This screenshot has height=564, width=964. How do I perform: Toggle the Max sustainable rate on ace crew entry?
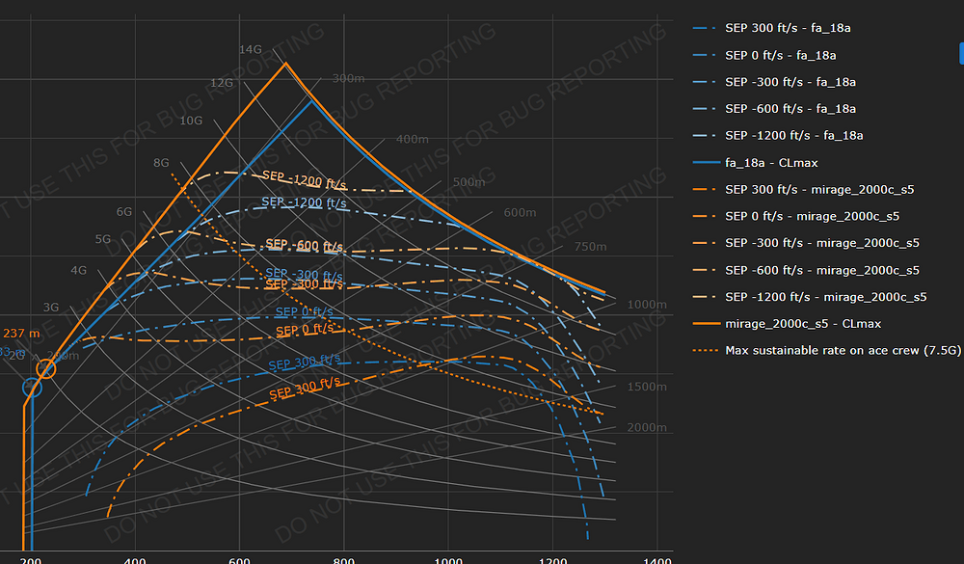click(x=827, y=350)
